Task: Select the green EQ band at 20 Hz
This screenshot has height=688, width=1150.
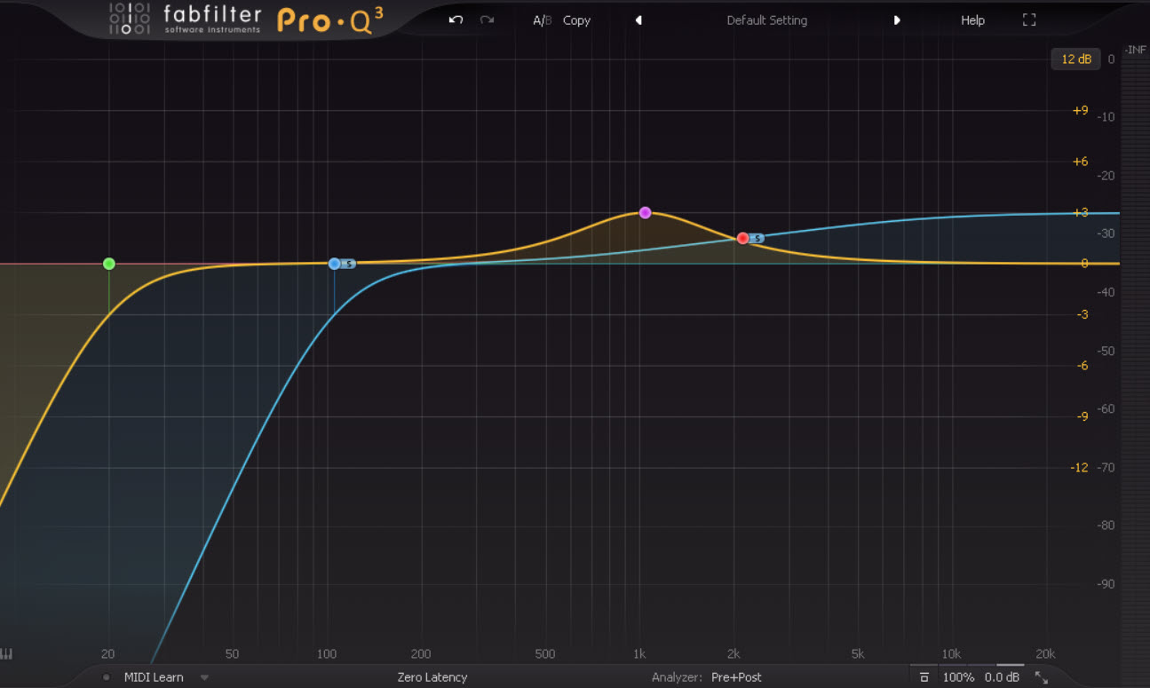Action: coord(109,264)
